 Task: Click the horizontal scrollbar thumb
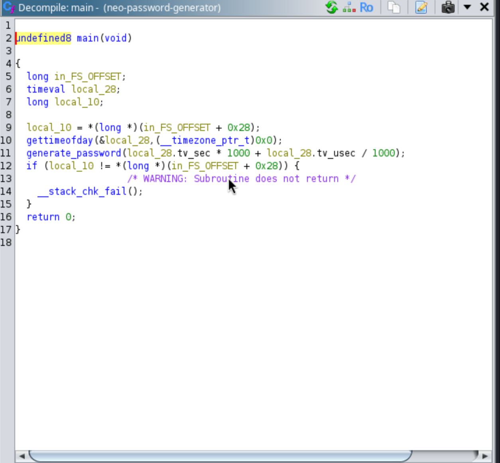[219, 456]
